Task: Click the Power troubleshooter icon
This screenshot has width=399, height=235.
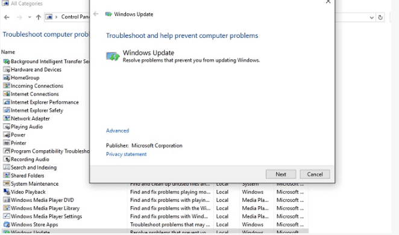Action: [x=7, y=135]
